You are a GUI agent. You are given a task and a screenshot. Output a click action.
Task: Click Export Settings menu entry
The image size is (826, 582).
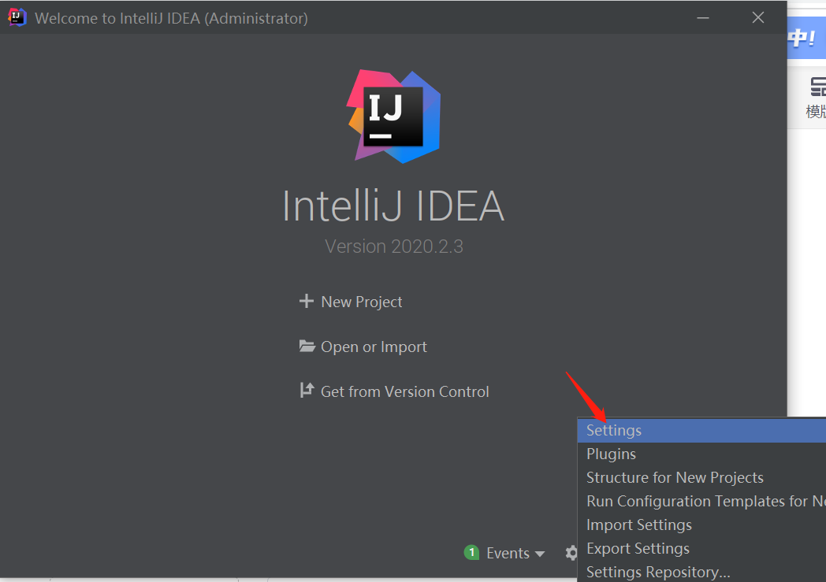click(x=638, y=548)
